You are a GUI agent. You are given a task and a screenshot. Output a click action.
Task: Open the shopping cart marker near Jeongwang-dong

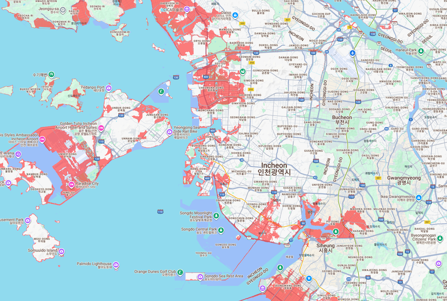pos(309,278)
